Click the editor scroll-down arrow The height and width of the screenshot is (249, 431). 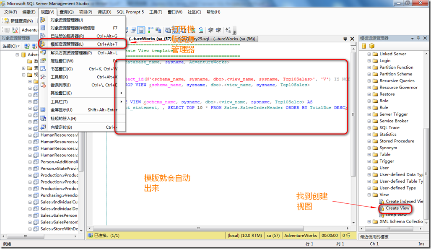tap(353, 223)
